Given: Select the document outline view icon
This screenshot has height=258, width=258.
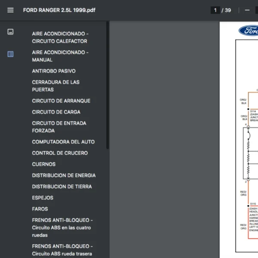Looking at the screenshot, I should click(10, 54).
